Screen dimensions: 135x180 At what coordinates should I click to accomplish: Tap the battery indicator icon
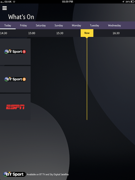[x=133, y=2]
